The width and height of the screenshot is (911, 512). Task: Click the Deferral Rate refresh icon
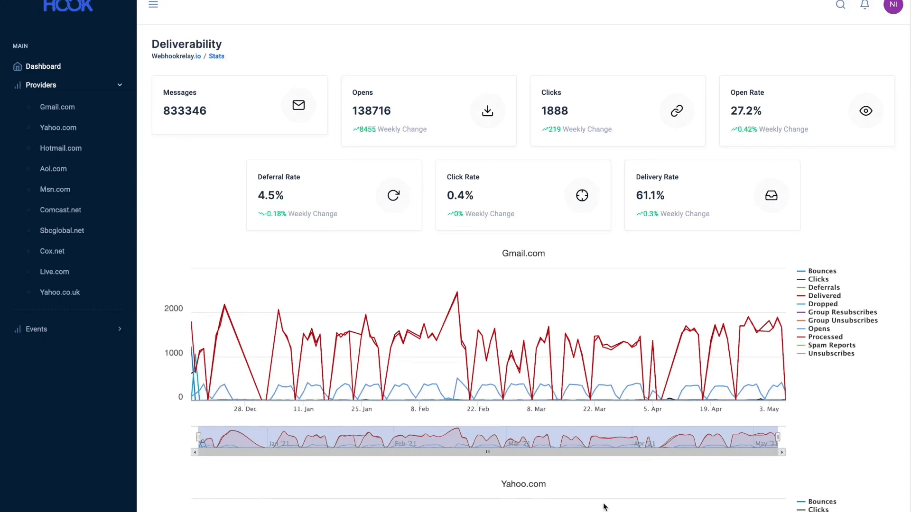[x=393, y=195]
